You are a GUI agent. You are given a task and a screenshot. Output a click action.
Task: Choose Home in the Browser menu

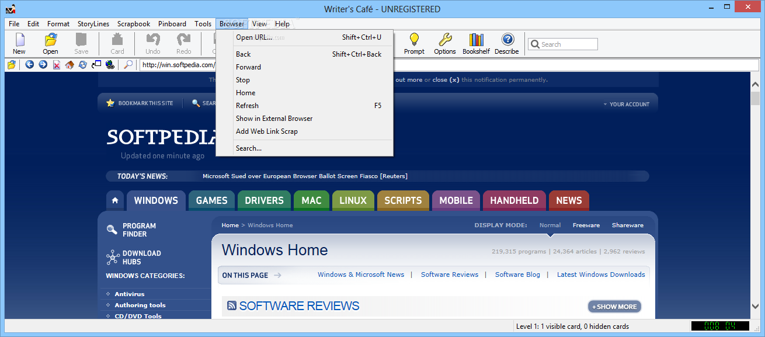coord(304,93)
